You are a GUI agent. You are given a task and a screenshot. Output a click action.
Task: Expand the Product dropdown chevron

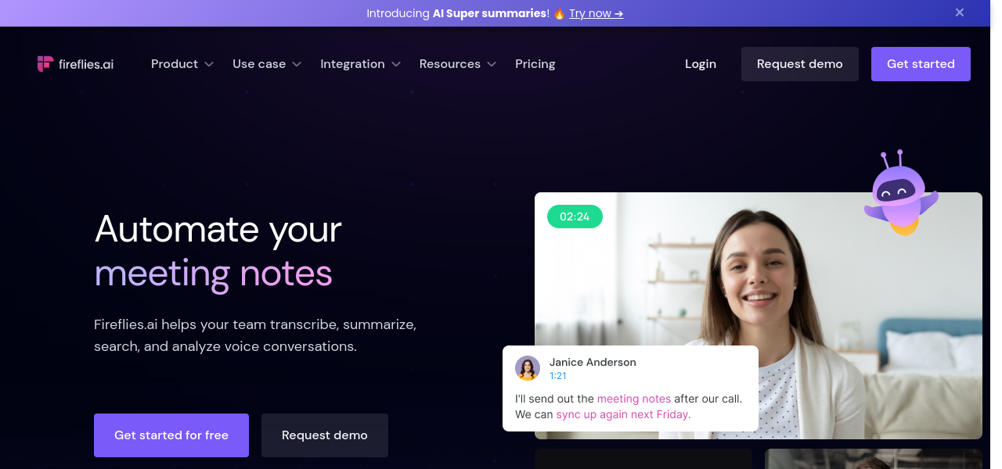pyautogui.click(x=209, y=65)
